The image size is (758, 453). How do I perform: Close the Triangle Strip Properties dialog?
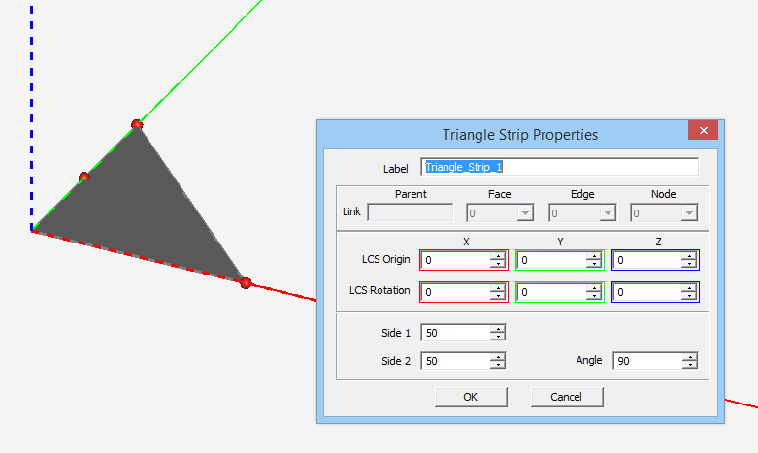click(x=703, y=130)
